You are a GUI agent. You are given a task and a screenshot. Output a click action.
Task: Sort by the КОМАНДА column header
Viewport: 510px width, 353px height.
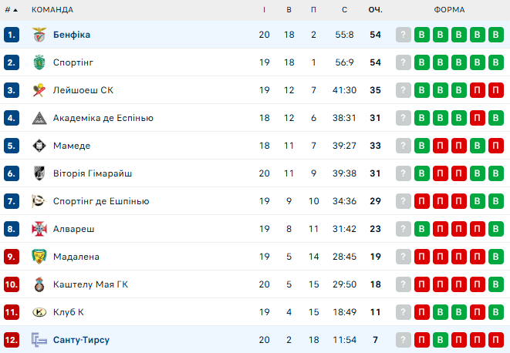[52, 10]
